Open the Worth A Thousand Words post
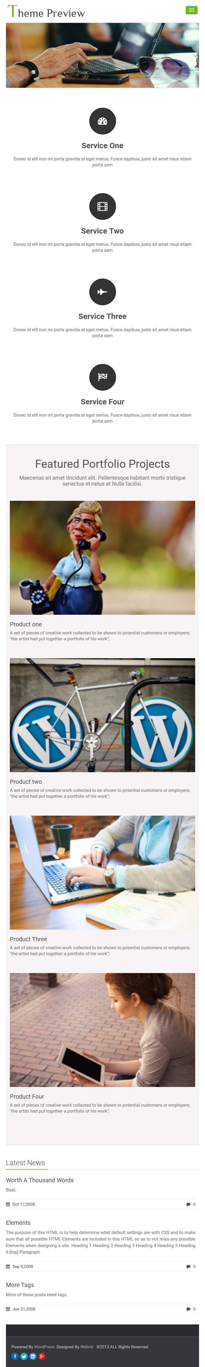Viewport: 205px width, 1367px height. click(40, 1180)
